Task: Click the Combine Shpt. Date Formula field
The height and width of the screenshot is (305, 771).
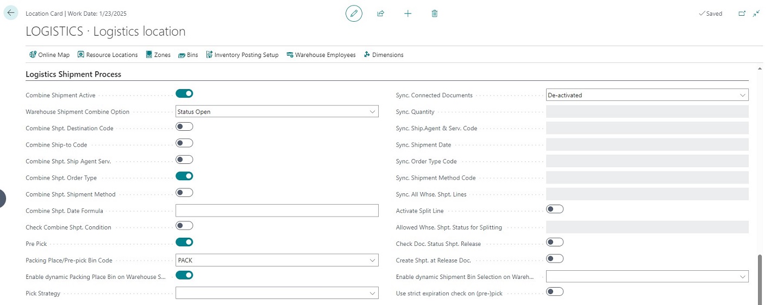Action: tap(277, 211)
